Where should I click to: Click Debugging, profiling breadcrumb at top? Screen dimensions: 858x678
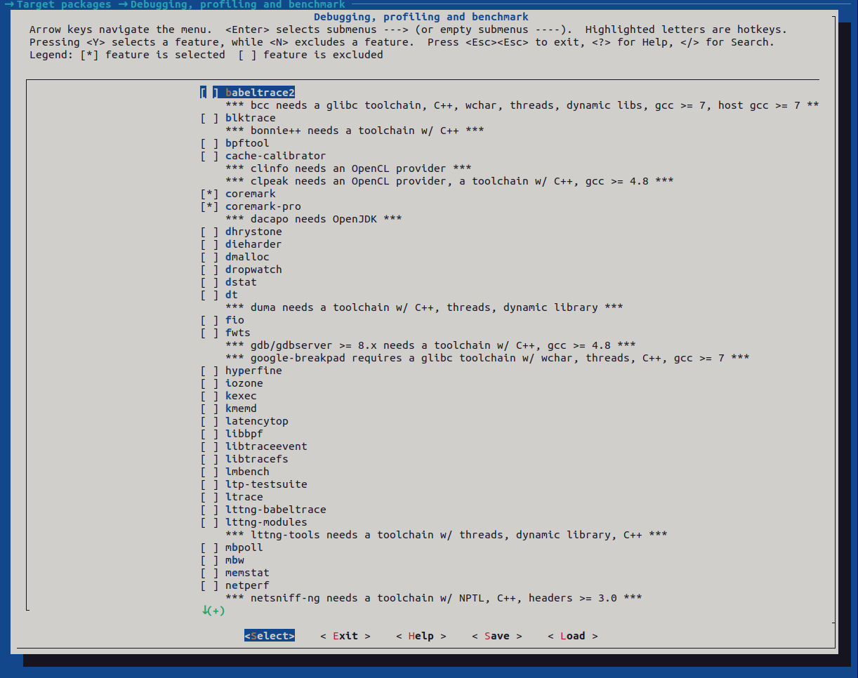pyautogui.click(x=238, y=5)
